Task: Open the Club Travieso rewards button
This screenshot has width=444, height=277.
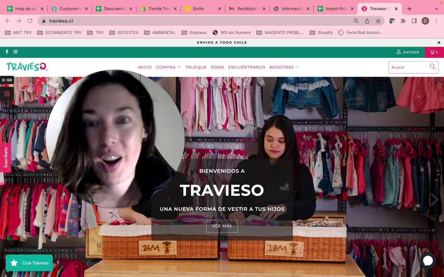Action: click(29, 263)
